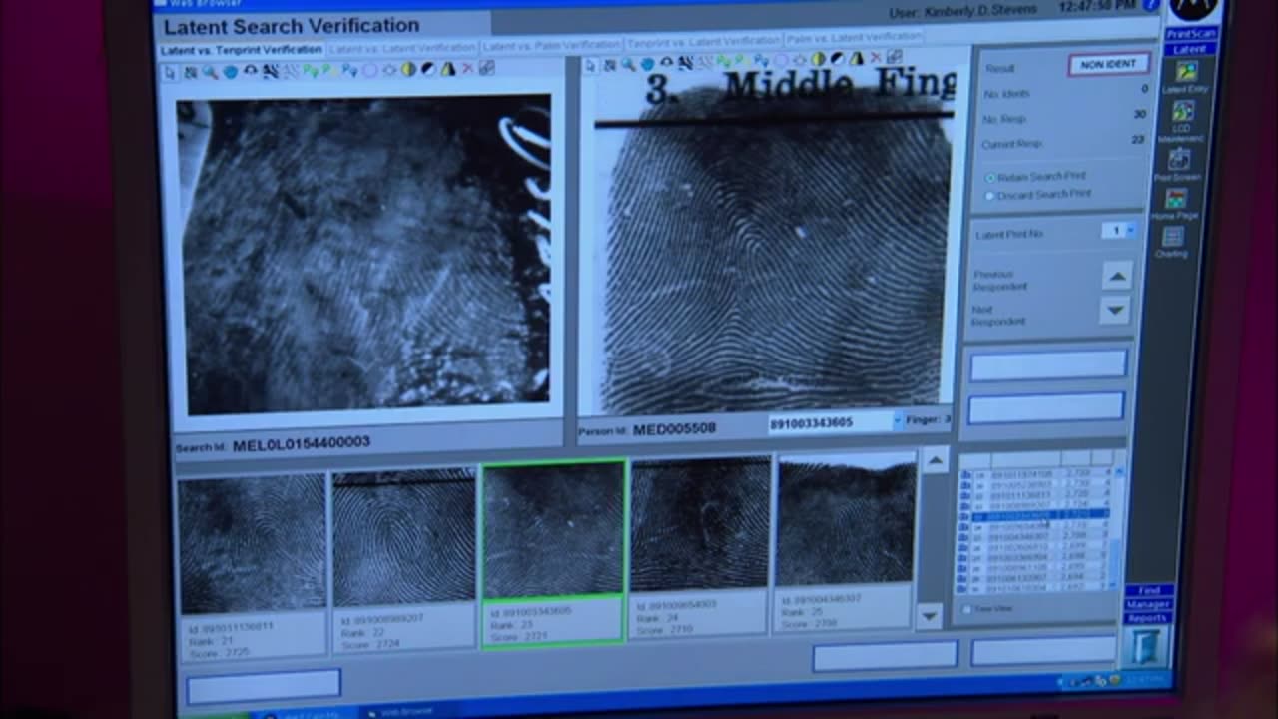1278x719 pixels.
Task: Click thumbnail strip scroll up arrow
Action: tap(934, 460)
